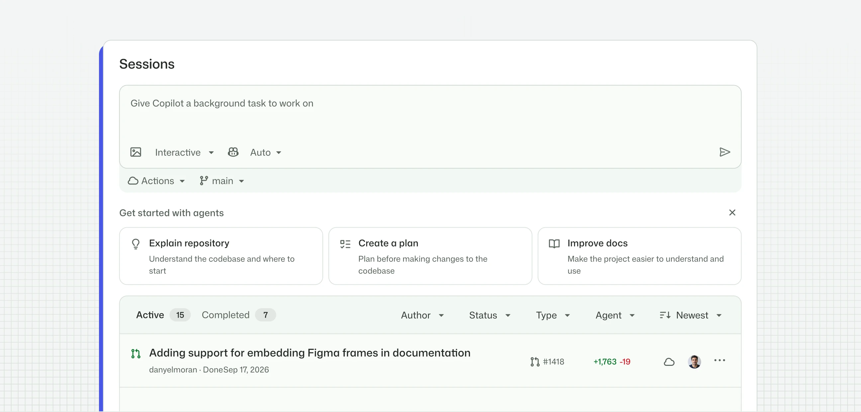Viewport: 861px width, 412px height.
Task: Open the Status filter dropdown
Action: pyautogui.click(x=490, y=315)
